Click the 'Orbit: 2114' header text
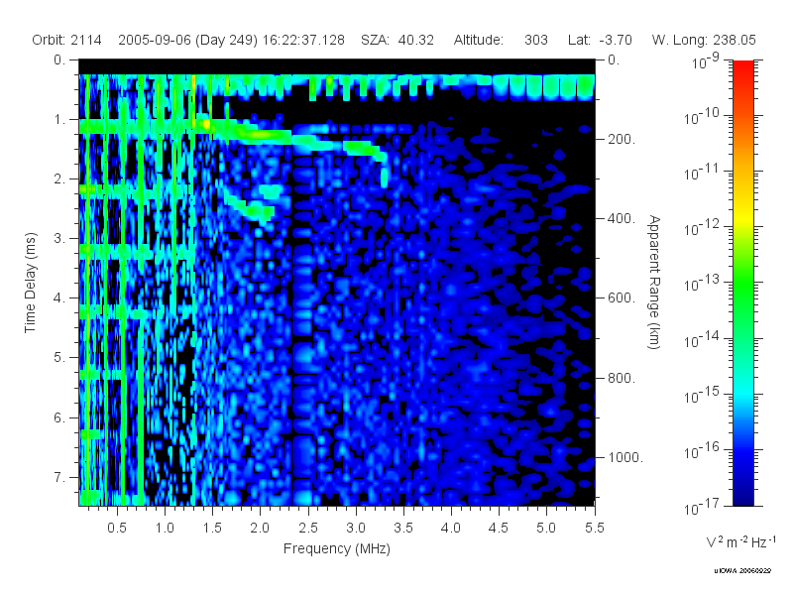Viewport: 793px width, 595px height. pos(66,40)
